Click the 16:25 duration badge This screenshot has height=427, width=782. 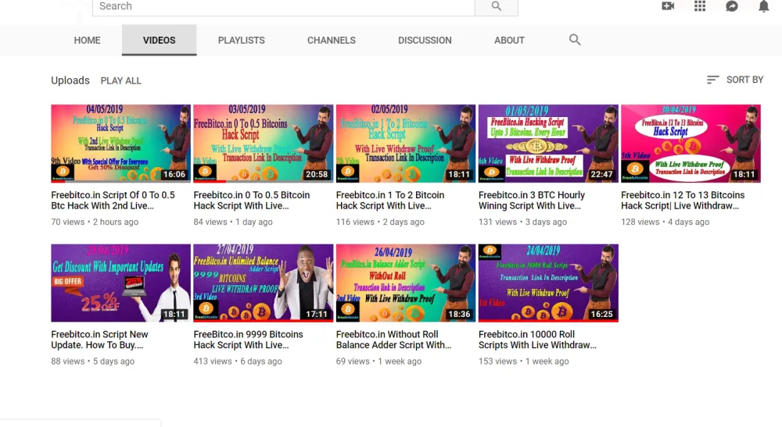pos(601,314)
